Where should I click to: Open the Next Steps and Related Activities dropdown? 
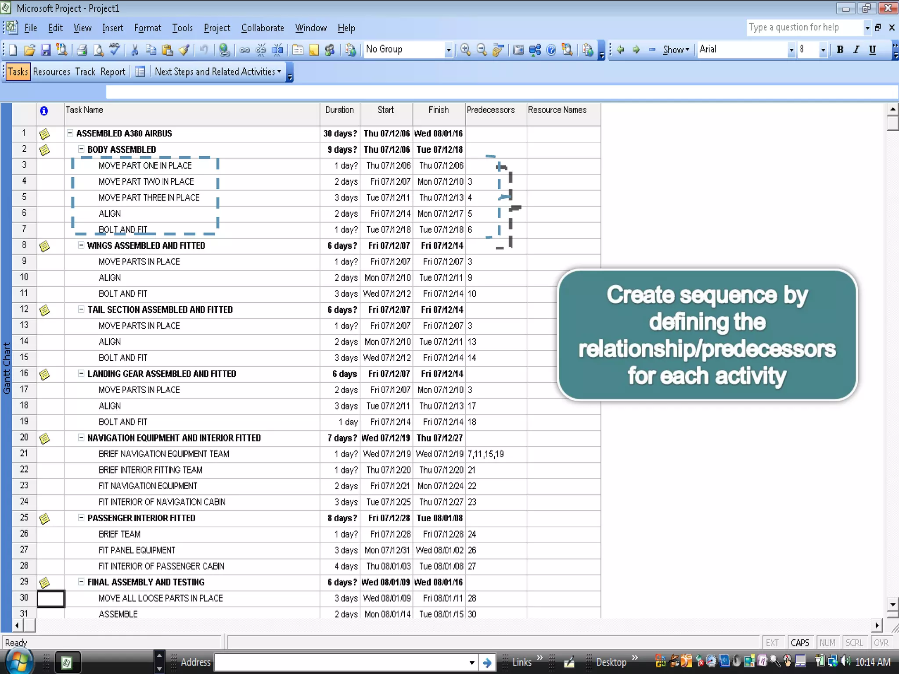click(x=218, y=72)
